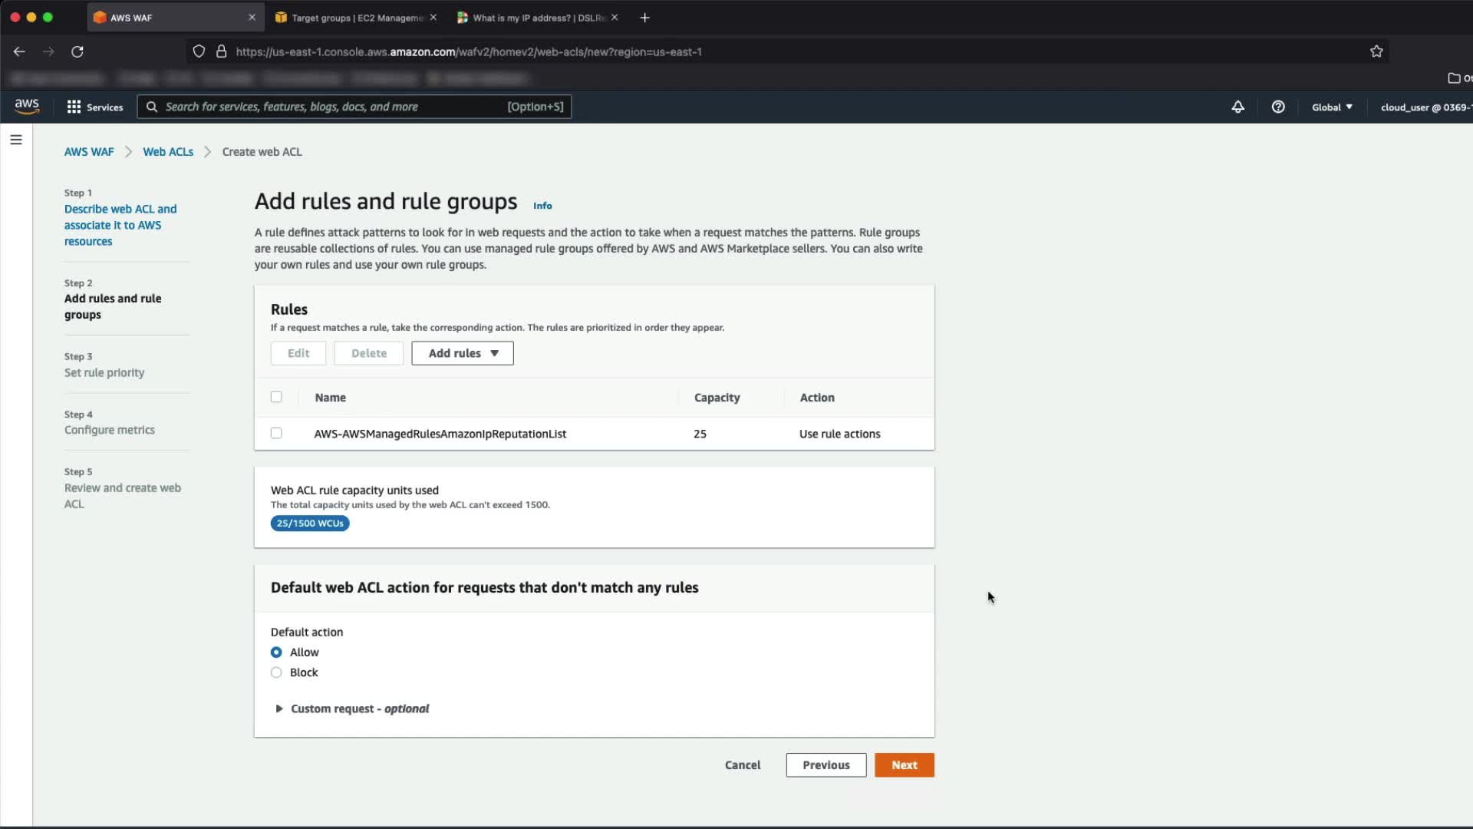Go back with browser back arrow
This screenshot has width=1473, height=829.
(19, 51)
